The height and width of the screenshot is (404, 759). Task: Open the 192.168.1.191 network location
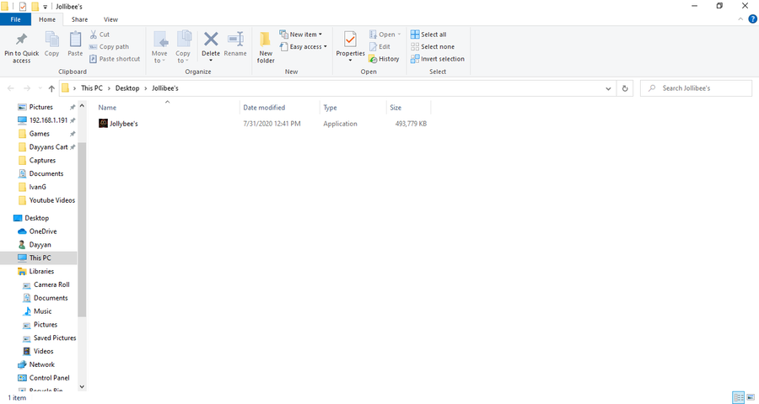tap(48, 120)
